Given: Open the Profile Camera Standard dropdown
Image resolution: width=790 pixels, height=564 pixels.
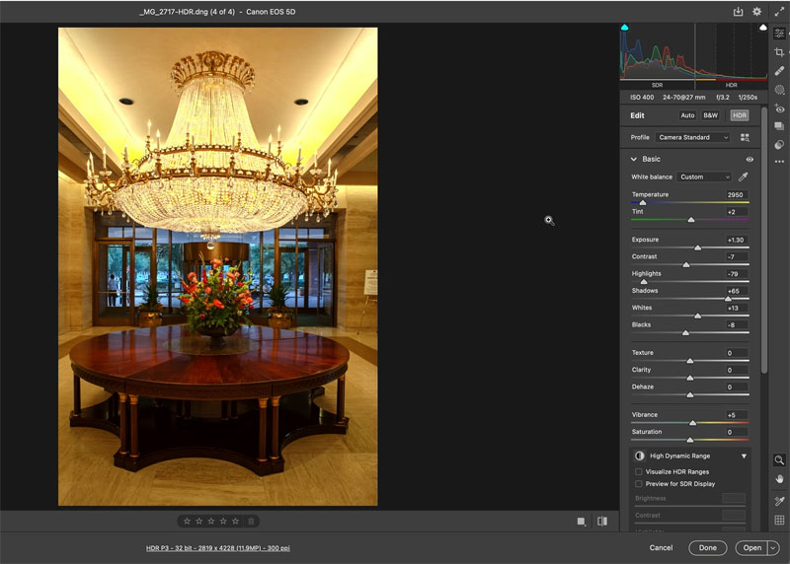Looking at the screenshot, I should pyautogui.click(x=693, y=137).
